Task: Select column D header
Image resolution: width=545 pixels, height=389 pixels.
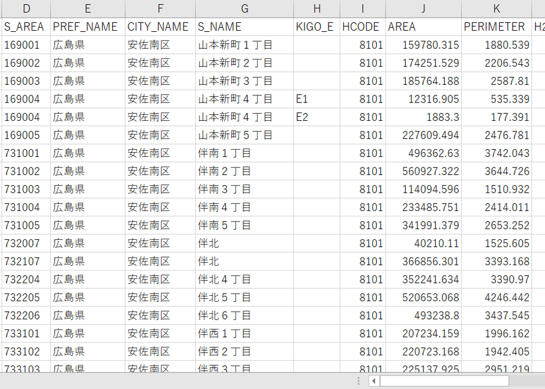Action: 26,9
